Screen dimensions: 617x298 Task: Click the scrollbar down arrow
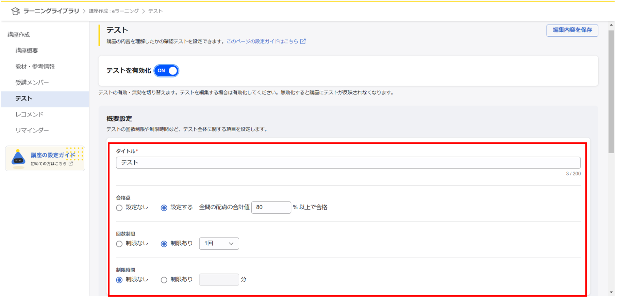[x=611, y=292]
